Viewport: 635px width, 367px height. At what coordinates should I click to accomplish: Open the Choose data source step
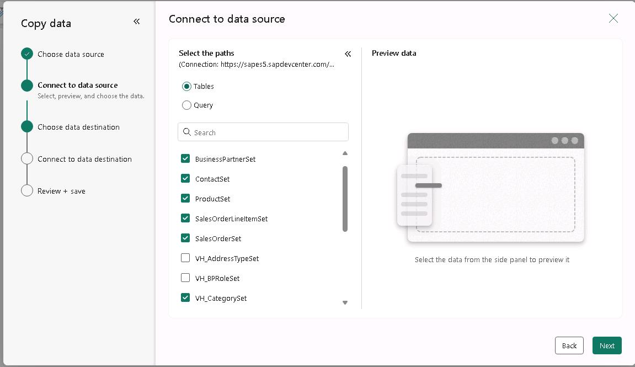tap(71, 54)
